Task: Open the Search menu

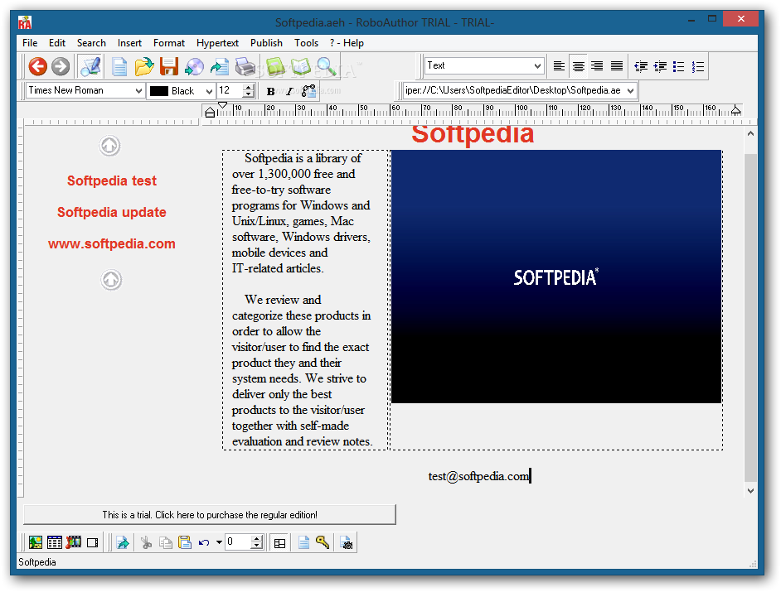Action: click(92, 43)
